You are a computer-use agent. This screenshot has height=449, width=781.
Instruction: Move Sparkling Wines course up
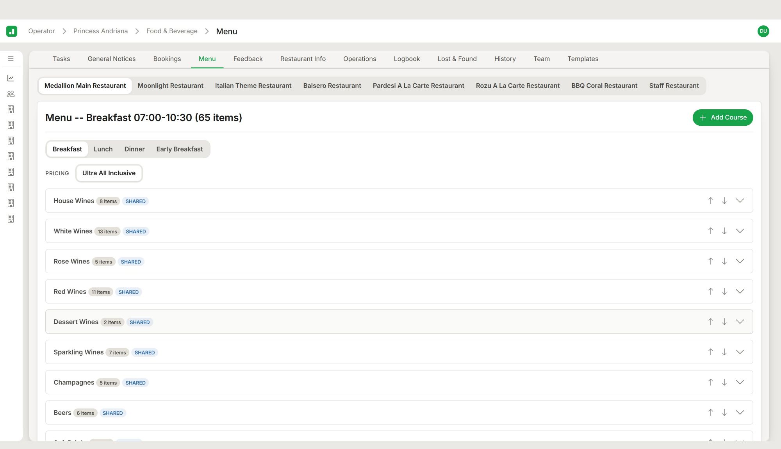711,352
